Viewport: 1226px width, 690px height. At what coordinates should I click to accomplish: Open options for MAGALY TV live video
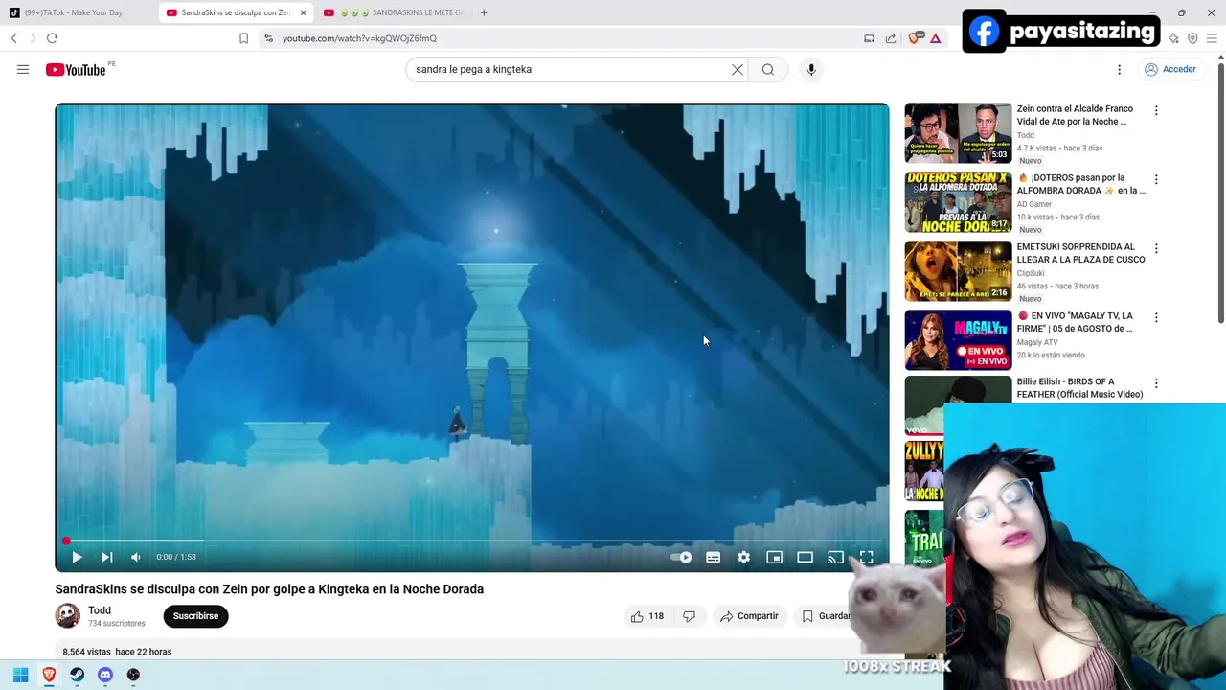click(1156, 317)
